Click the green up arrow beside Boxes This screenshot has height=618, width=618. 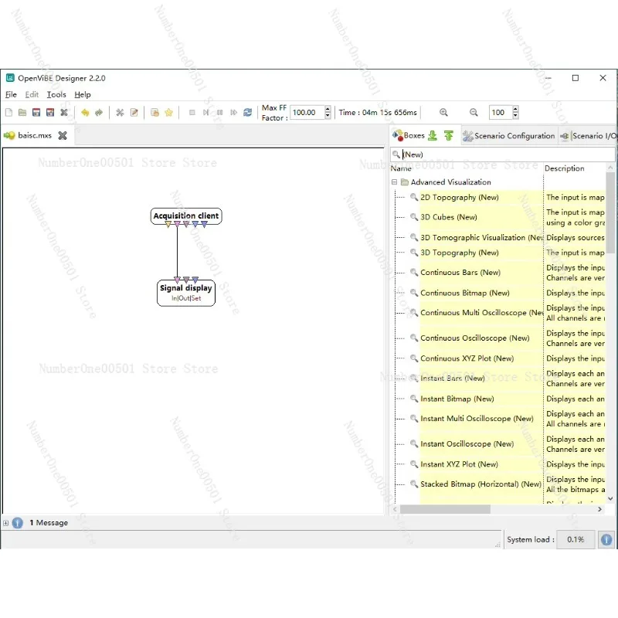point(449,136)
